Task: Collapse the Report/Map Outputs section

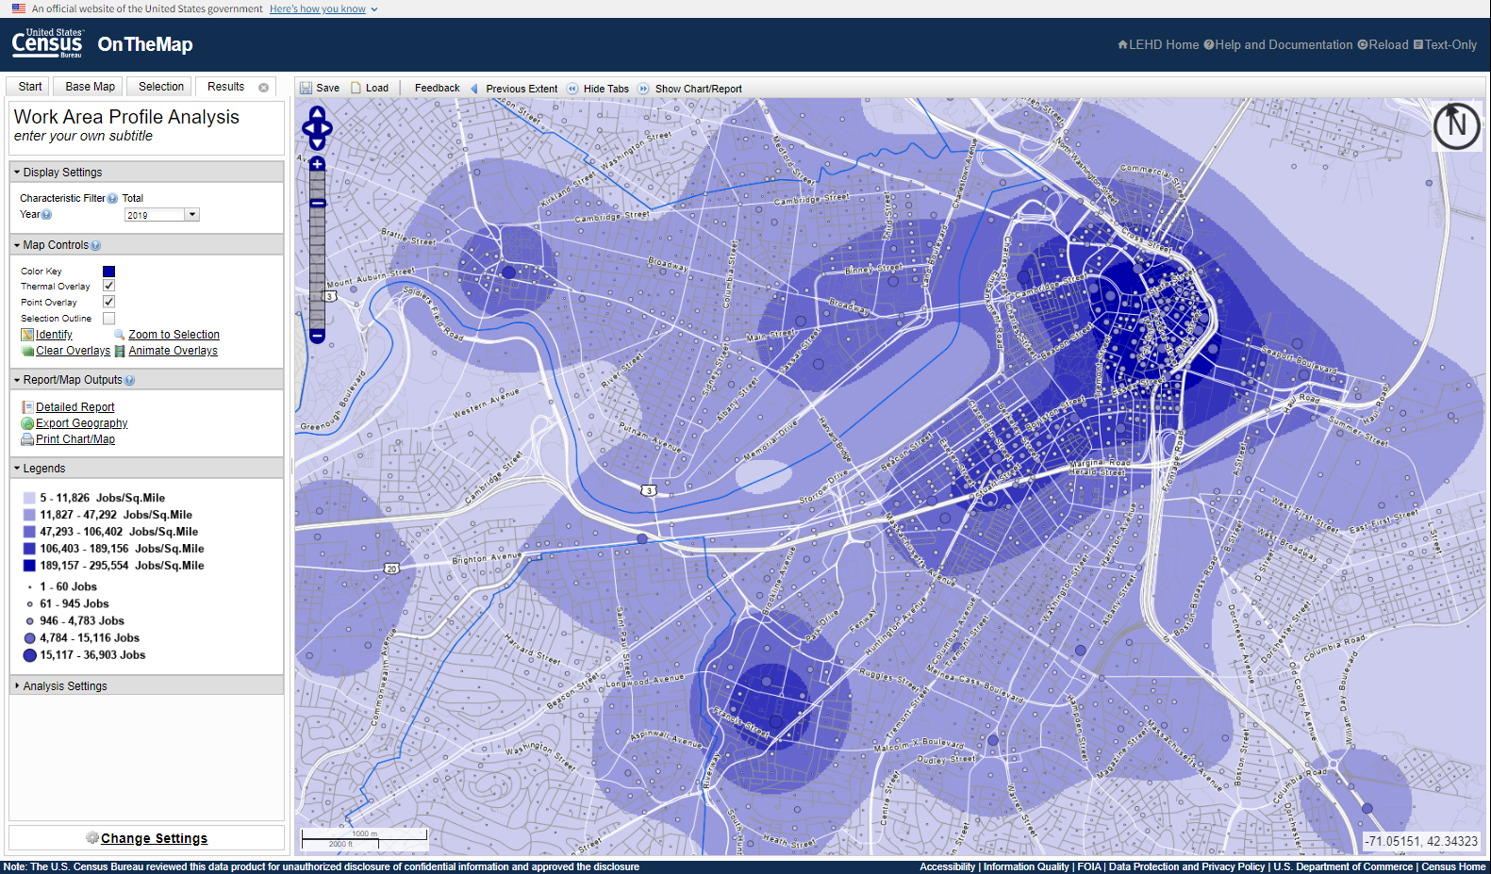Action: [146, 380]
